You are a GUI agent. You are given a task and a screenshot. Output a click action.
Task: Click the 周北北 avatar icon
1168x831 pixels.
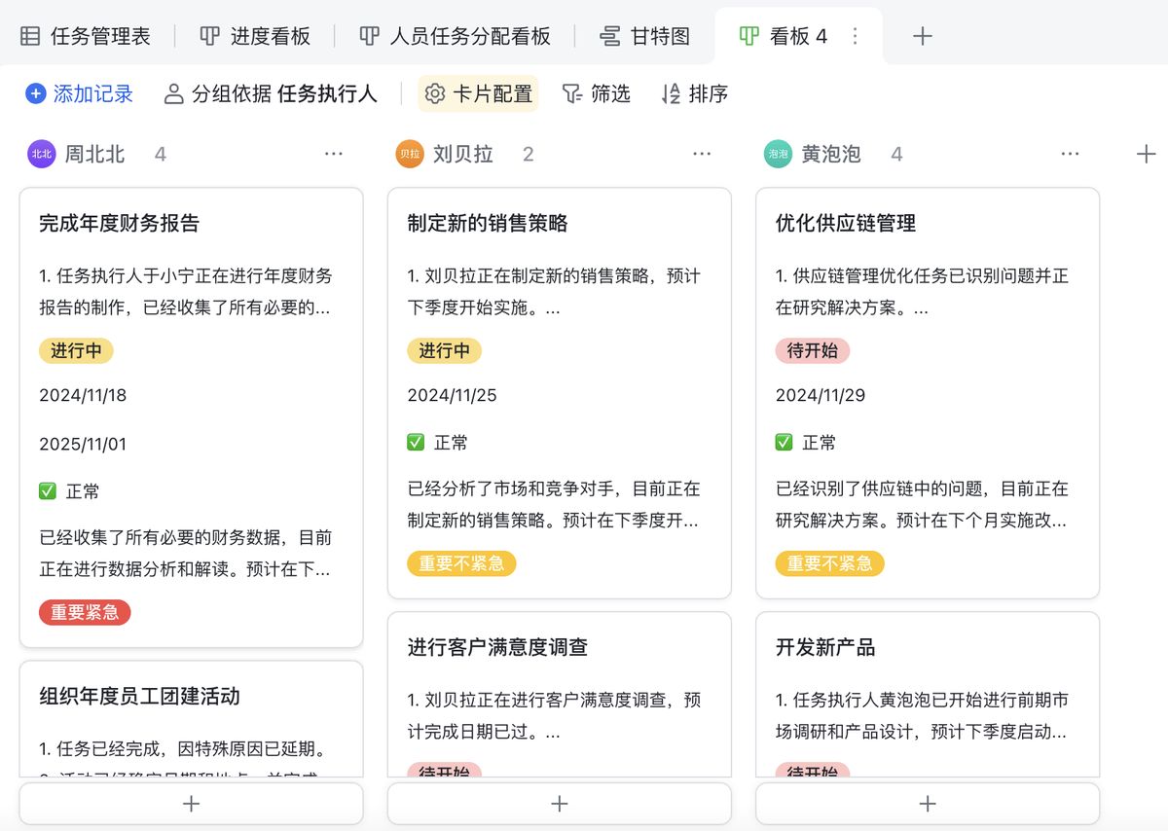tap(42, 154)
